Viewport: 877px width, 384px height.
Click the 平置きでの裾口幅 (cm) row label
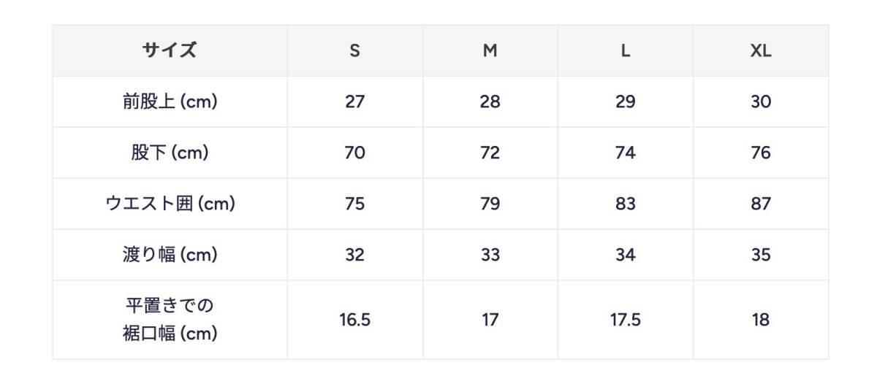(170, 320)
